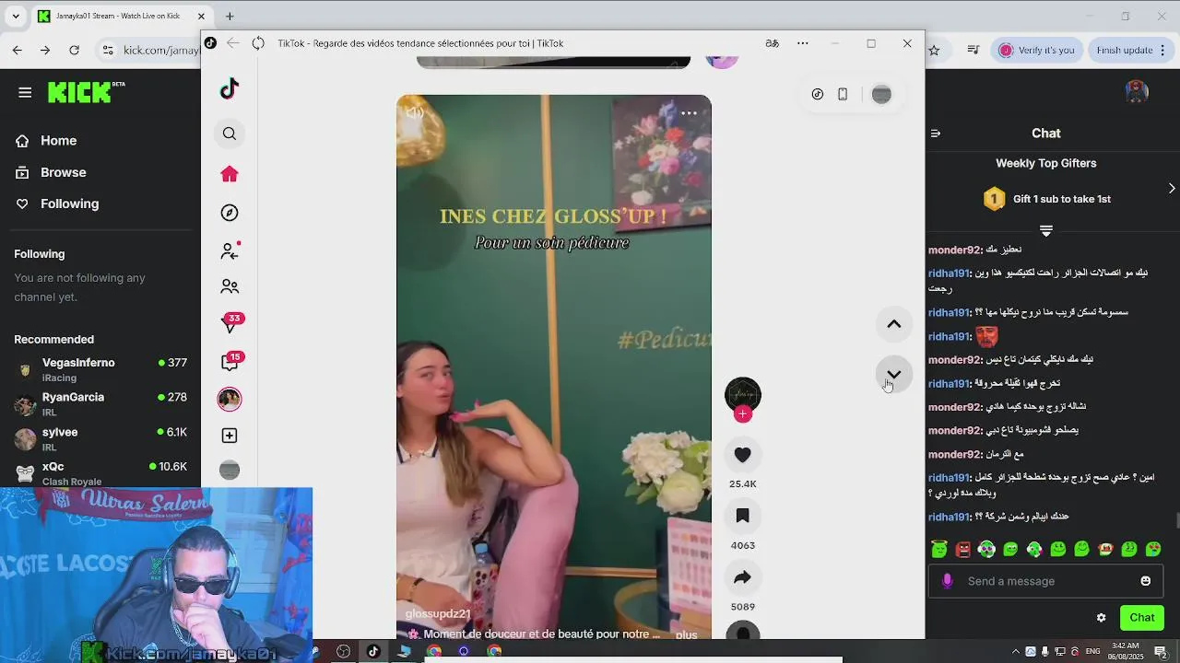Click the TikTok phone app icon
The width and height of the screenshot is (1180, 663).
pos(843,94)
